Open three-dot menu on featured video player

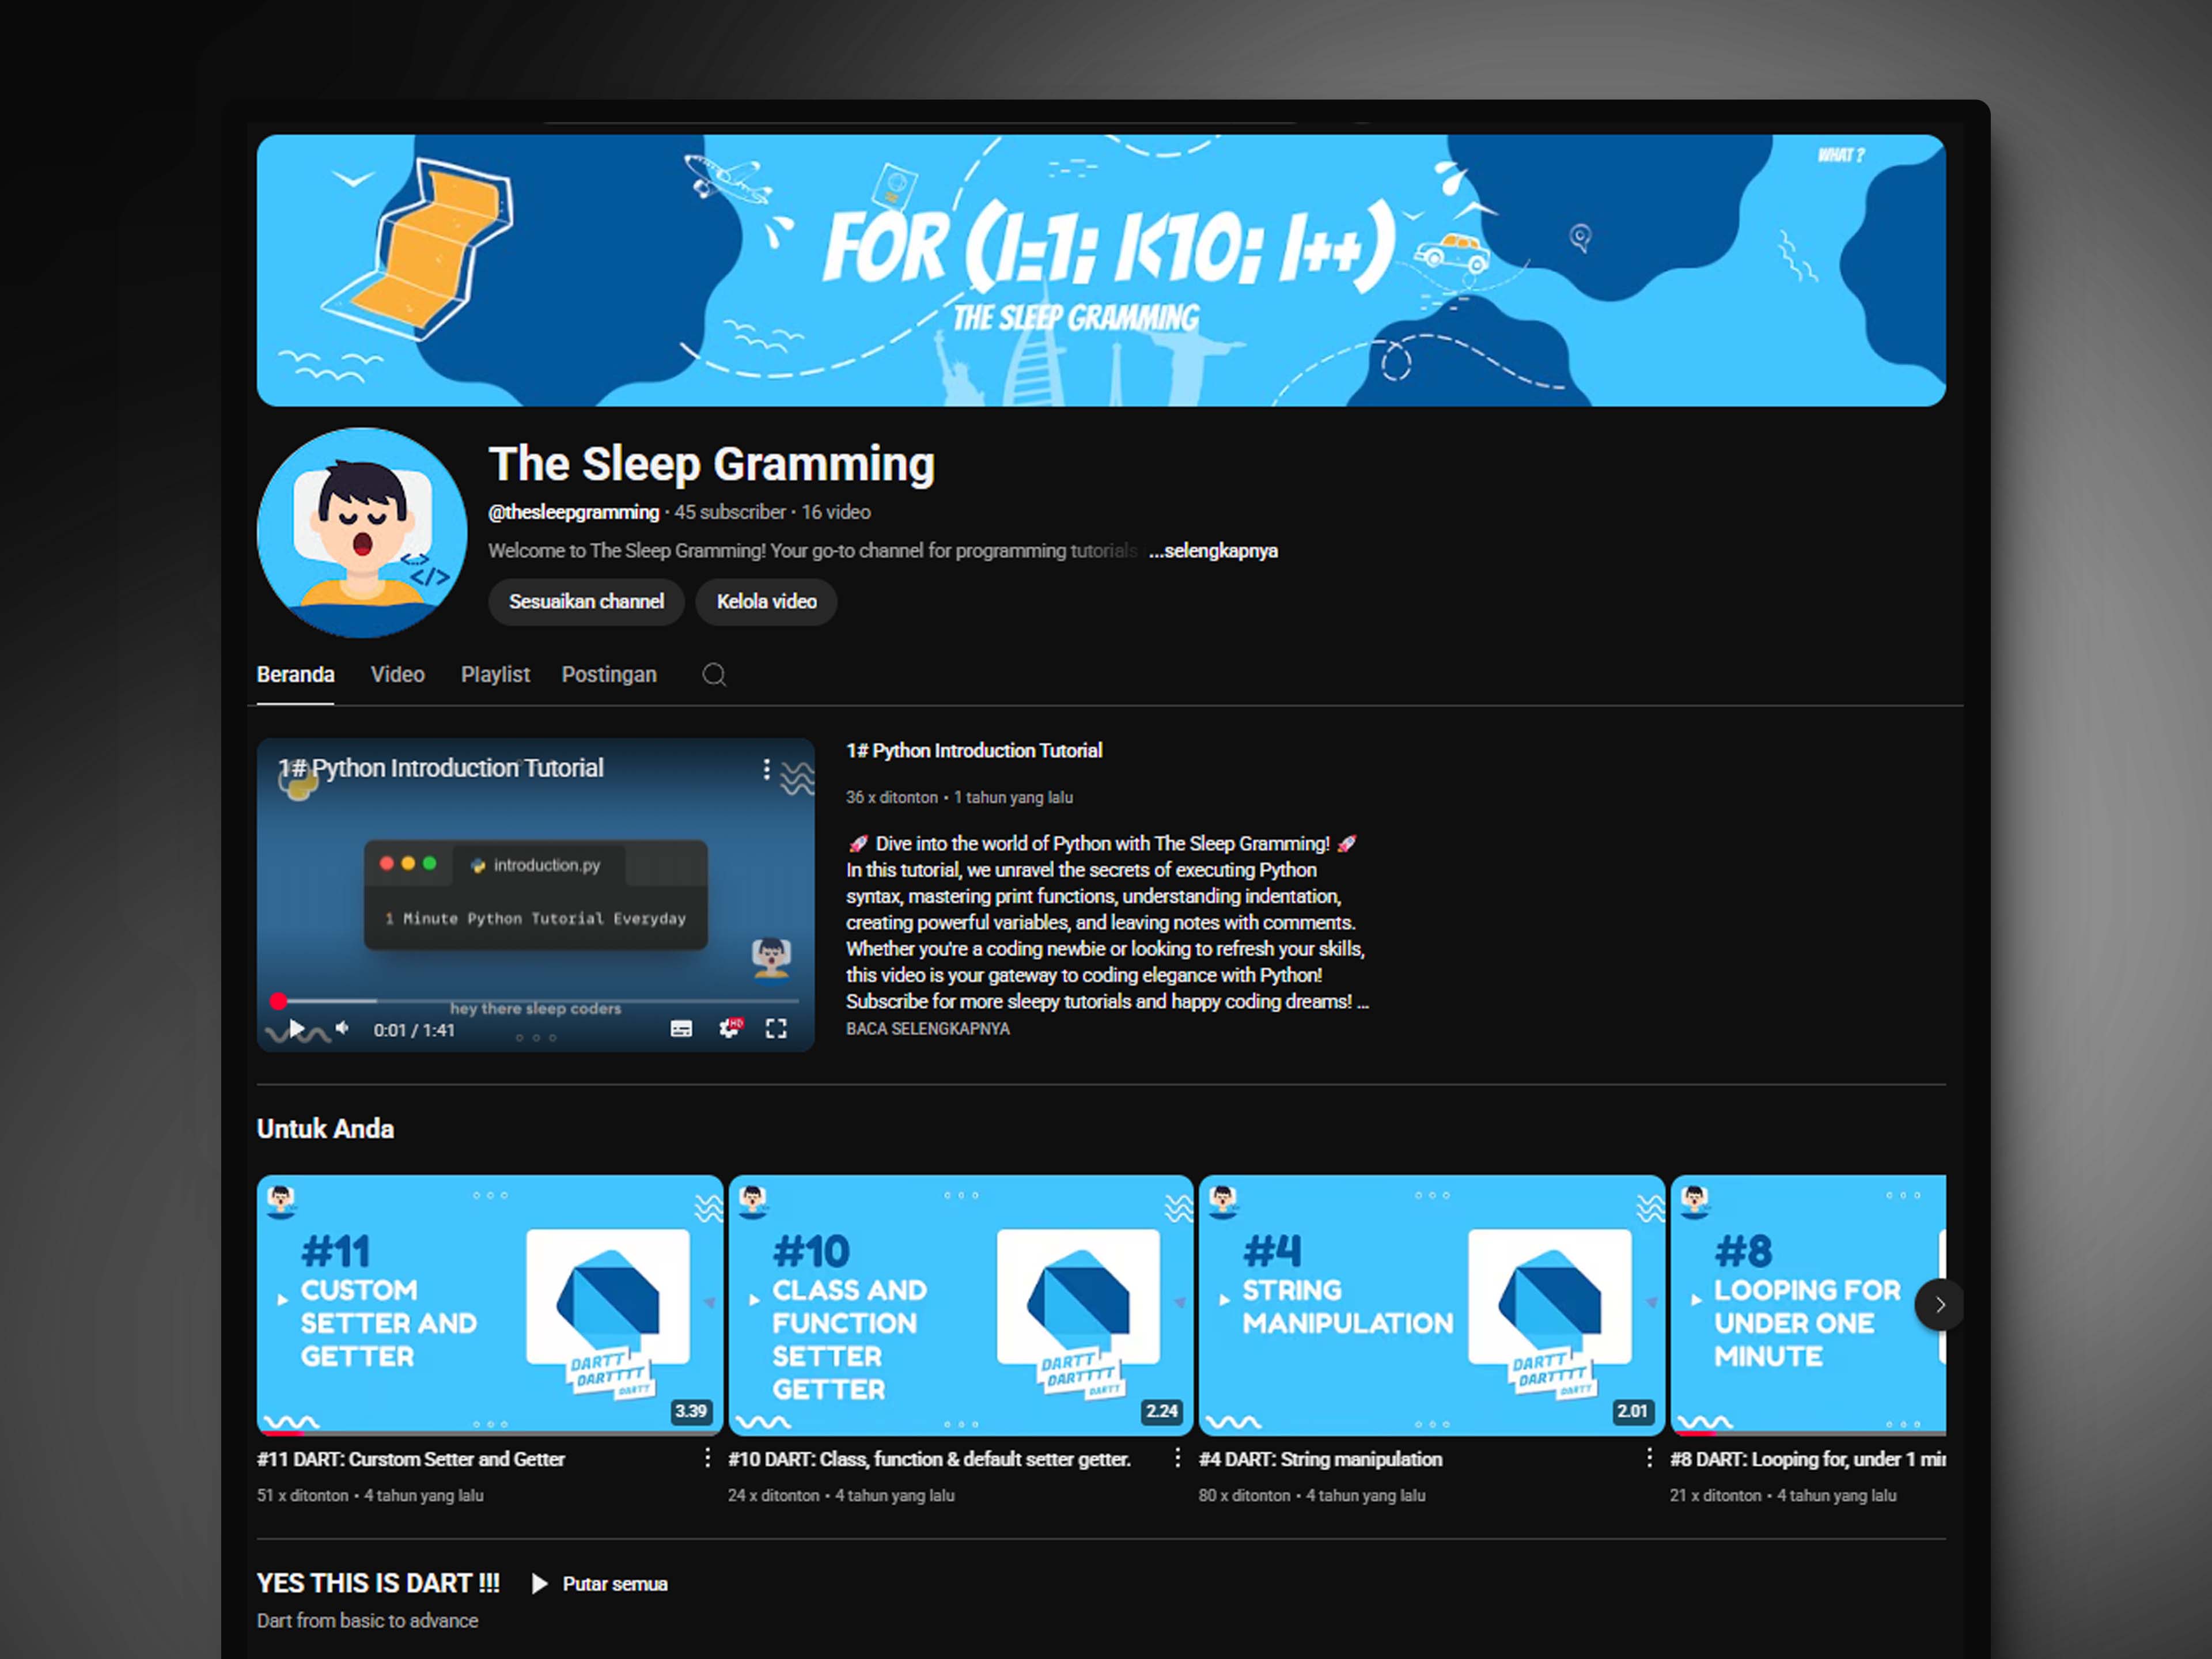(x=767, y=769)
